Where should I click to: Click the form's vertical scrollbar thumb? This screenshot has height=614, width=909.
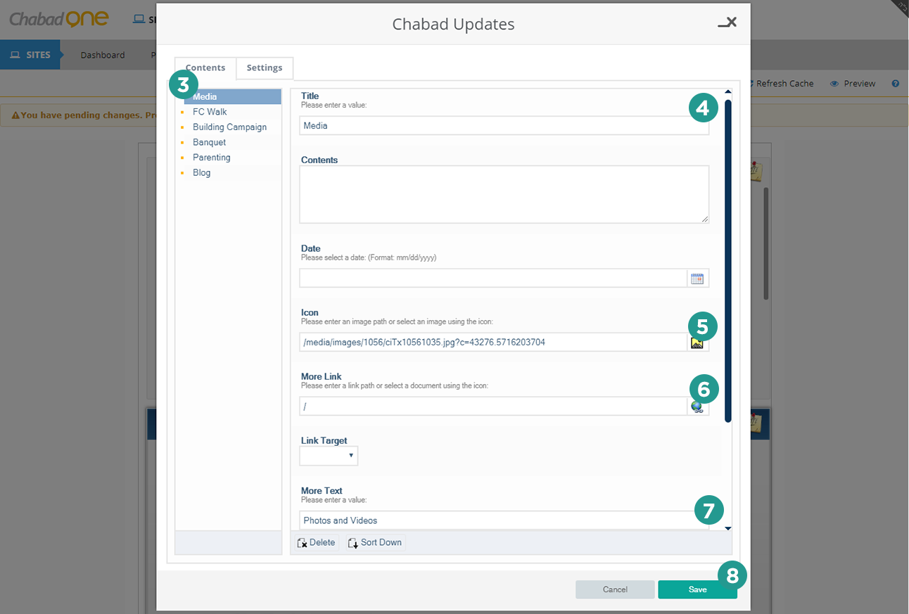click(728, 260)
